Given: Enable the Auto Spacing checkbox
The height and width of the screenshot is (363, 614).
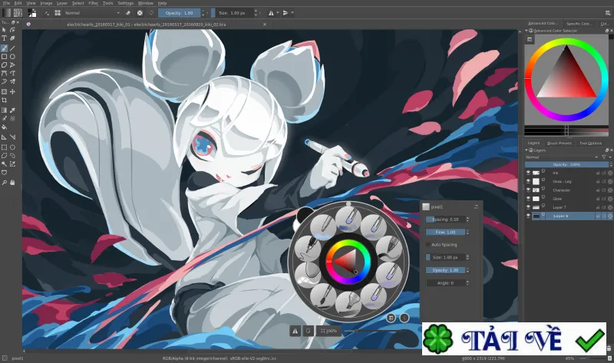Looking at the screenshot, I should (x=427, y=245).
